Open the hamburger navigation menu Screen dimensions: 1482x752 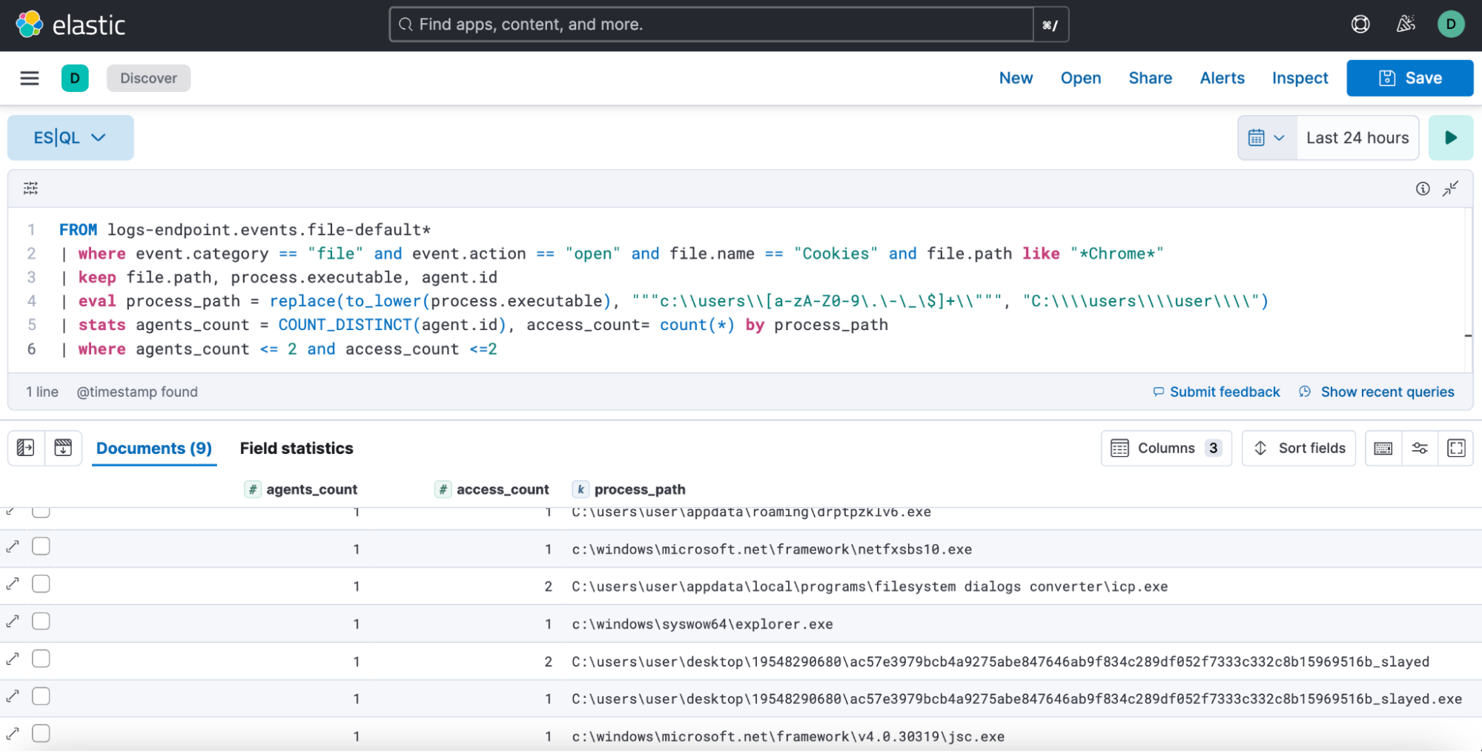[30, 78]
